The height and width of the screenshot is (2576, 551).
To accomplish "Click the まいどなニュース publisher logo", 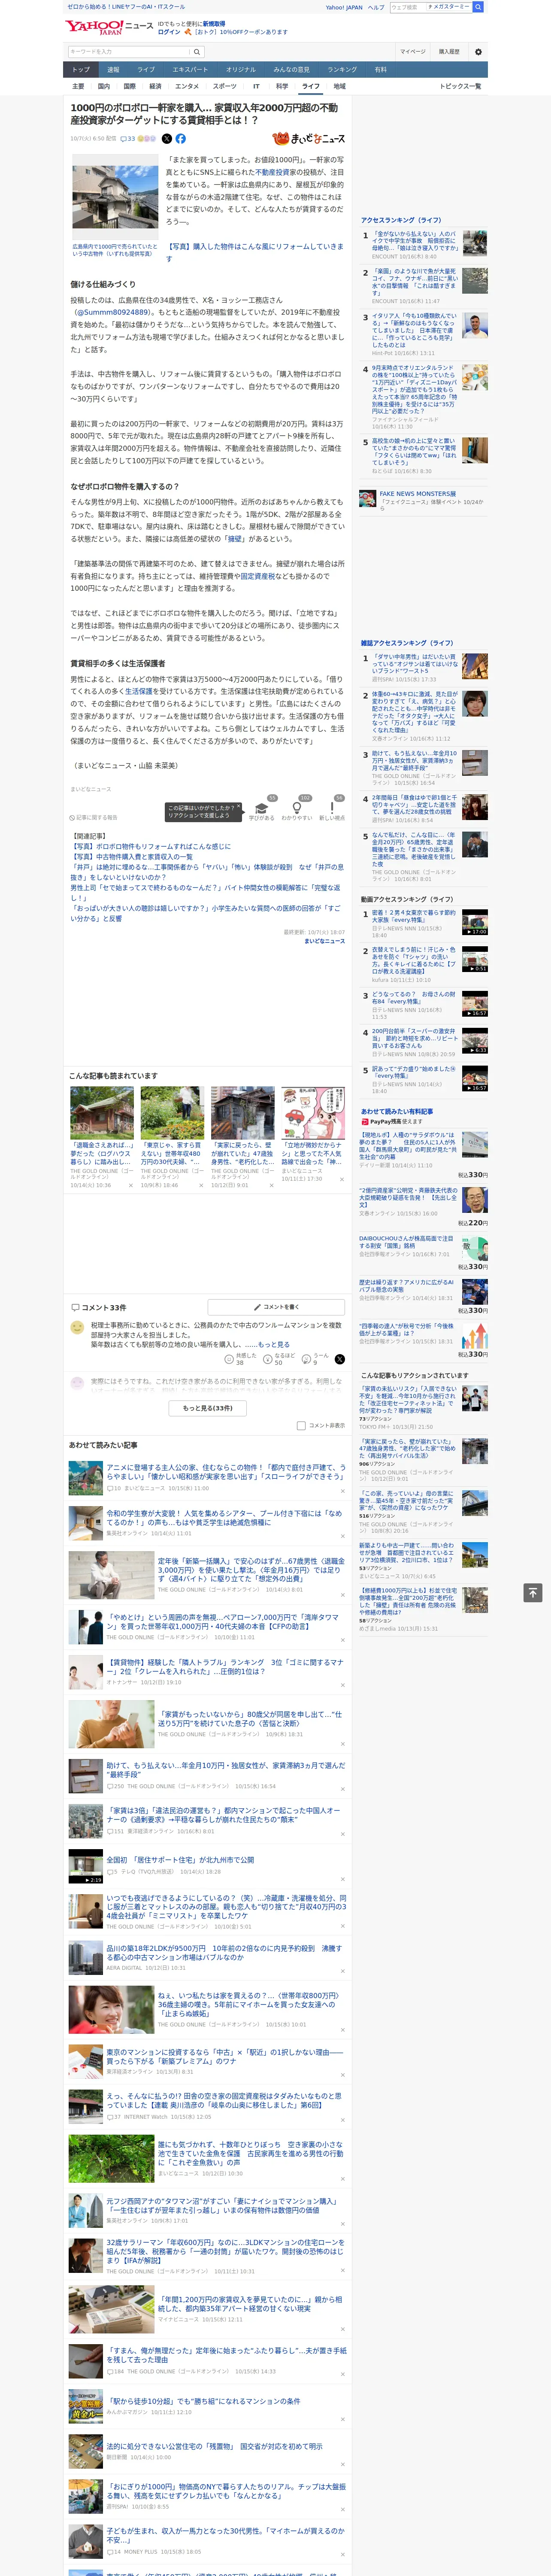I will [308, 139].
